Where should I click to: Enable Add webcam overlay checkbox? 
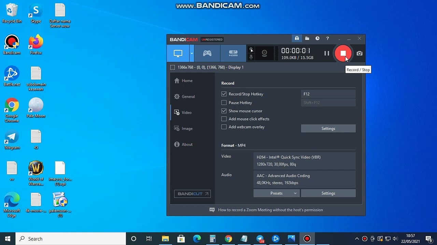coord(224,127)
